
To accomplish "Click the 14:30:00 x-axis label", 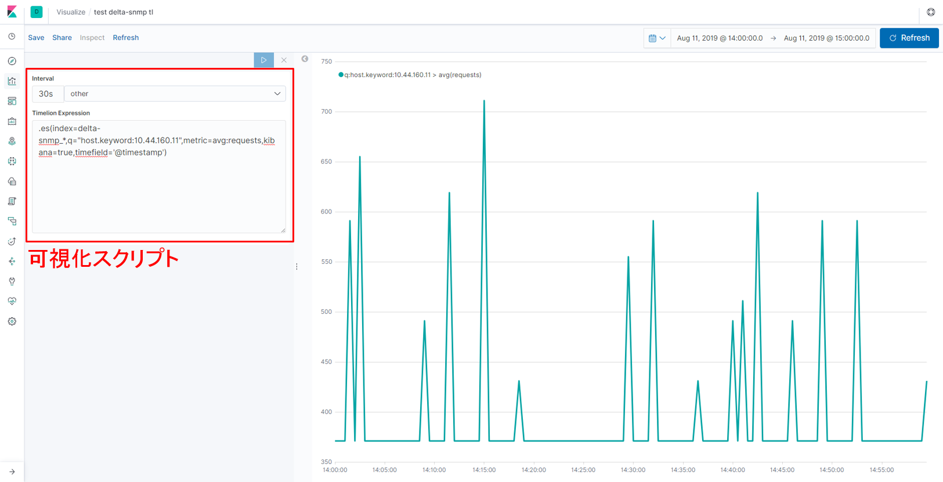I will (x=633, y=470).
